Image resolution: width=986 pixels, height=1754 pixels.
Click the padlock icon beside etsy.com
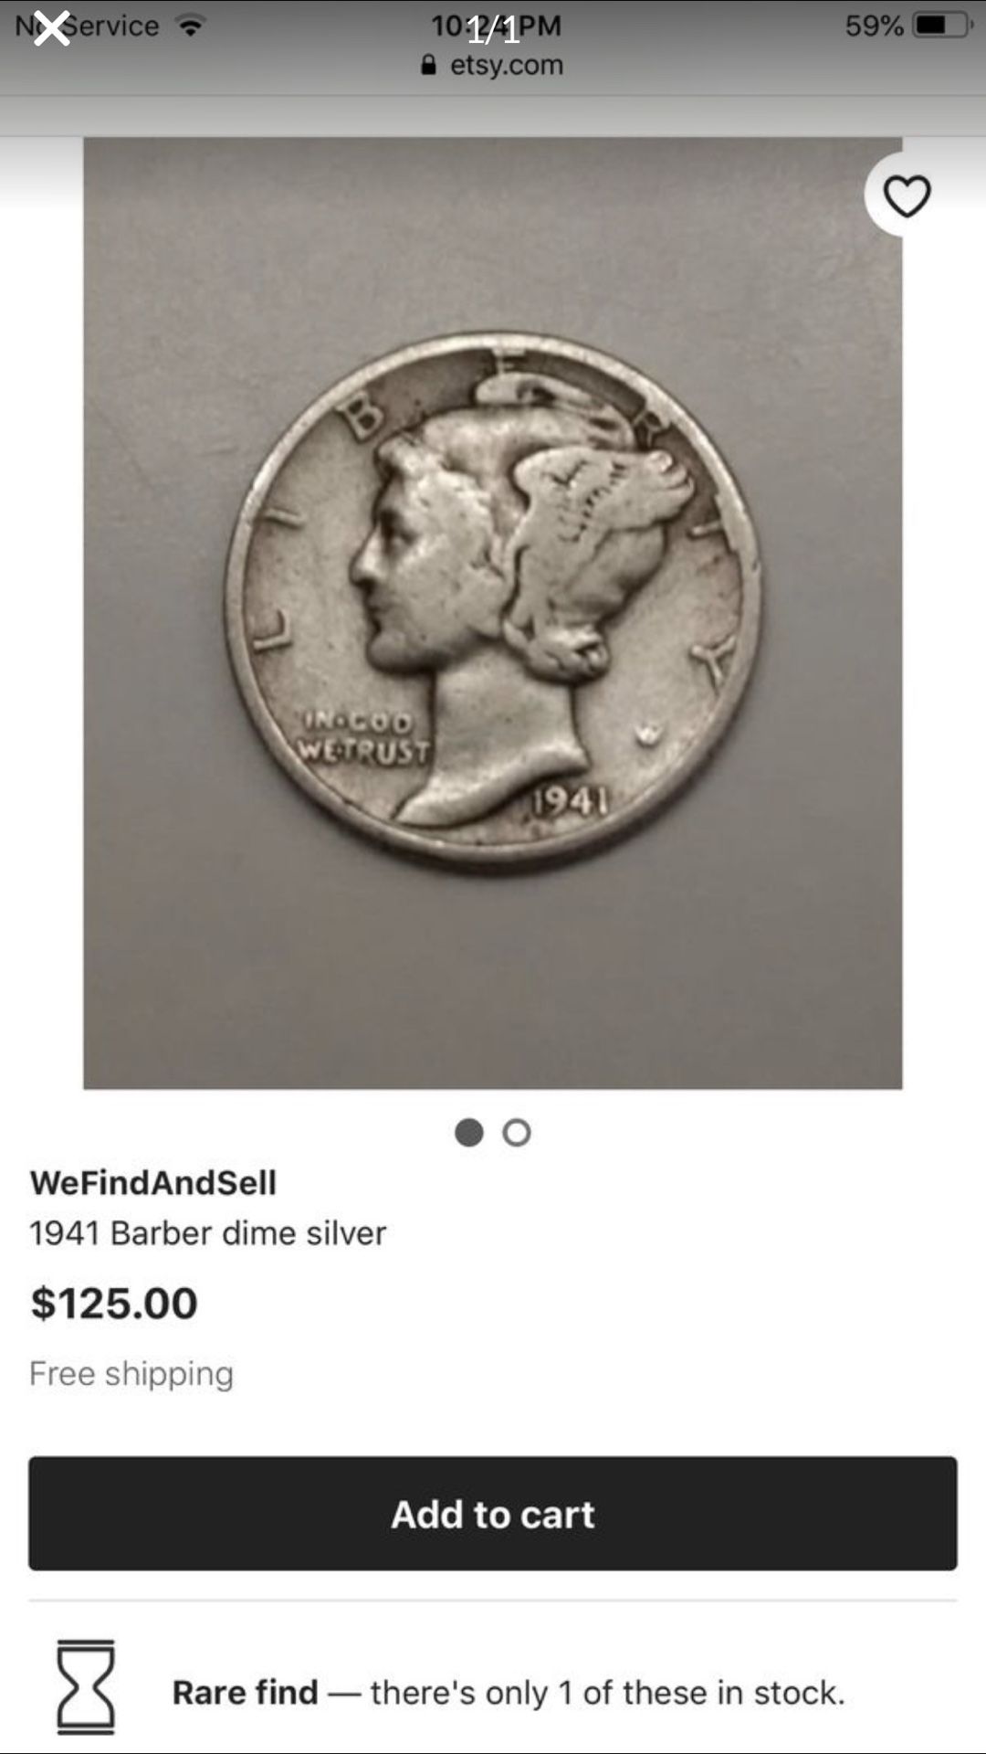point(428,64)
